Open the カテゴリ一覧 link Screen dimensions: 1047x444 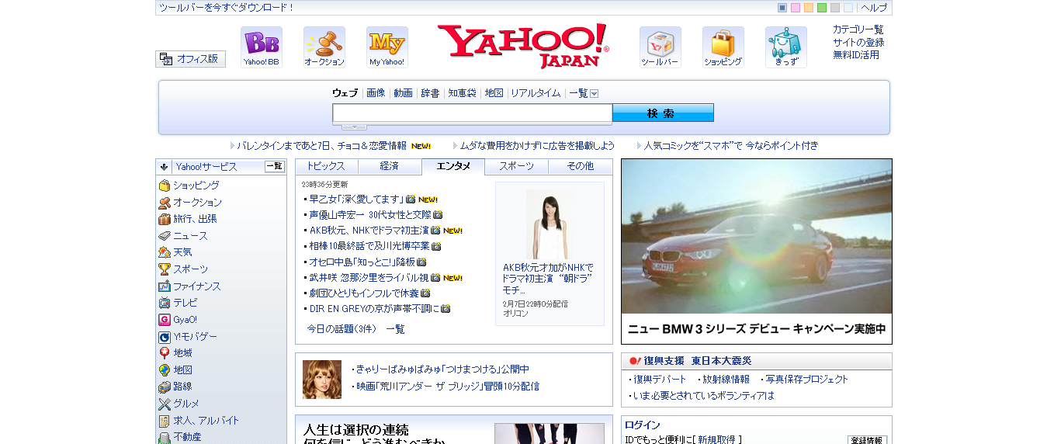click(x=858, y=29)
